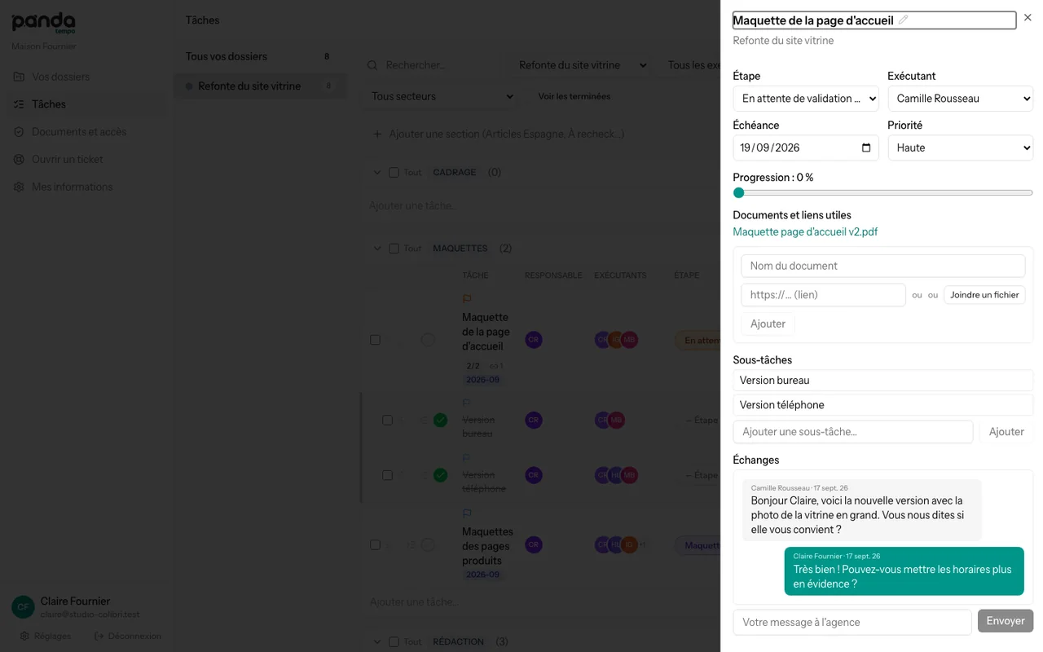The width and height of the screenshot is (1043, 652).
Task: Open the Étape dropdown
Action: click(x=806, y=99)
